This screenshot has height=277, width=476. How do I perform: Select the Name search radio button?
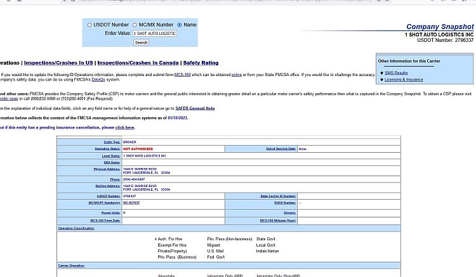point(180,25)
